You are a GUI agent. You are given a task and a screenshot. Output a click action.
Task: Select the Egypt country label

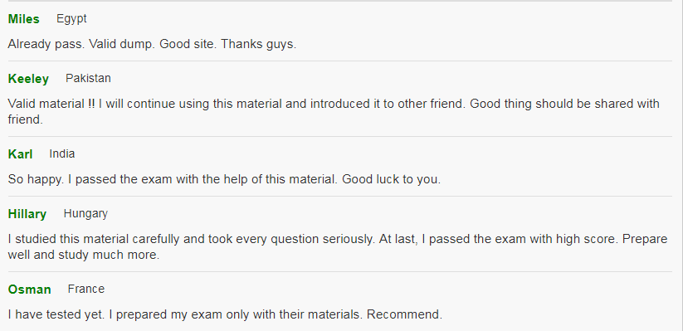pyautogui.click(x=71, y=19)
